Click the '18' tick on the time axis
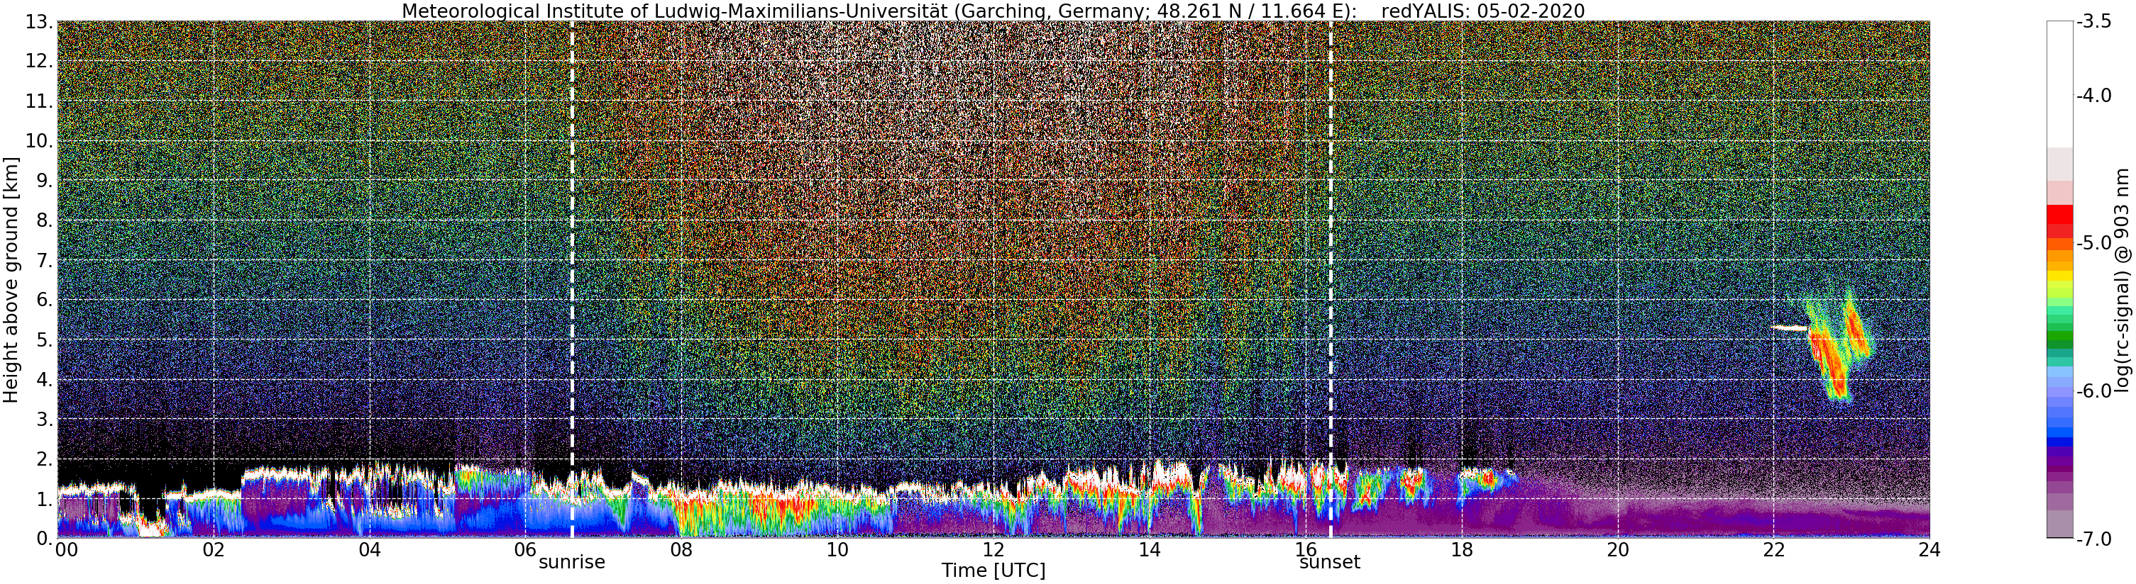Viewport: 2136px width, 584px height. pyautogui.click(x=1462, y=550)
